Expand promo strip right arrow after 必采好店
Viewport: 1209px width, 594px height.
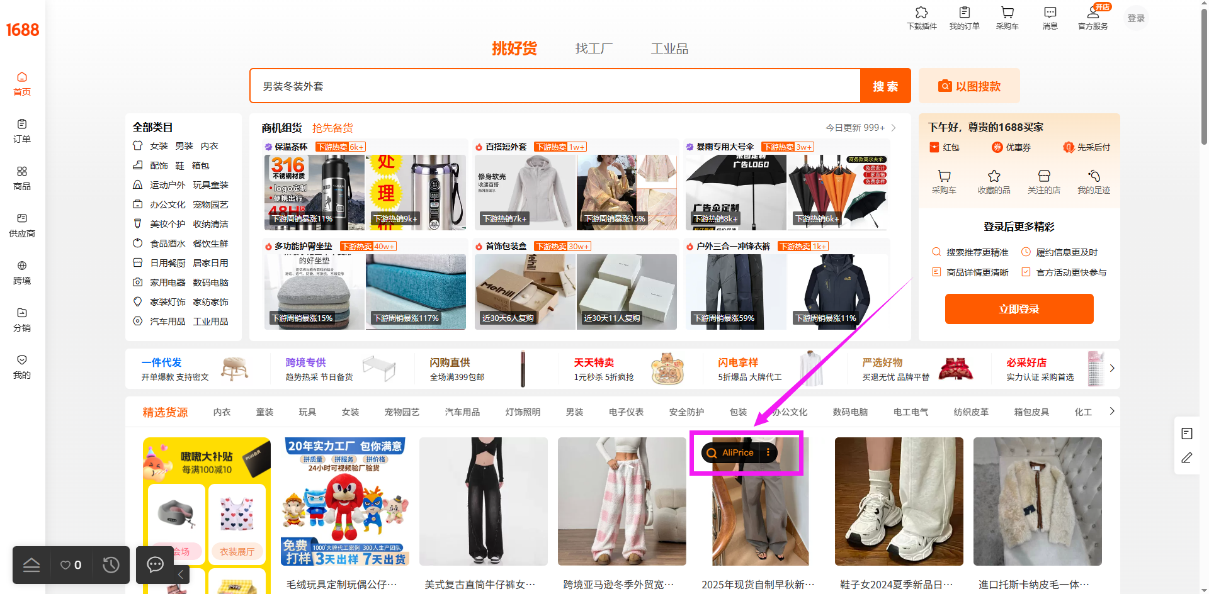[x=1112, y=368]
